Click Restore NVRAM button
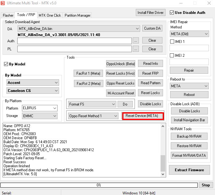The width and height of the screenshot is (215, 195). pos(189,146)
